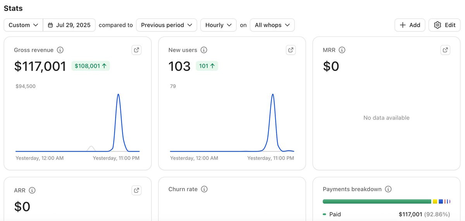
Task: Open ARR card external link icon
Action: [x=136, y=190]
